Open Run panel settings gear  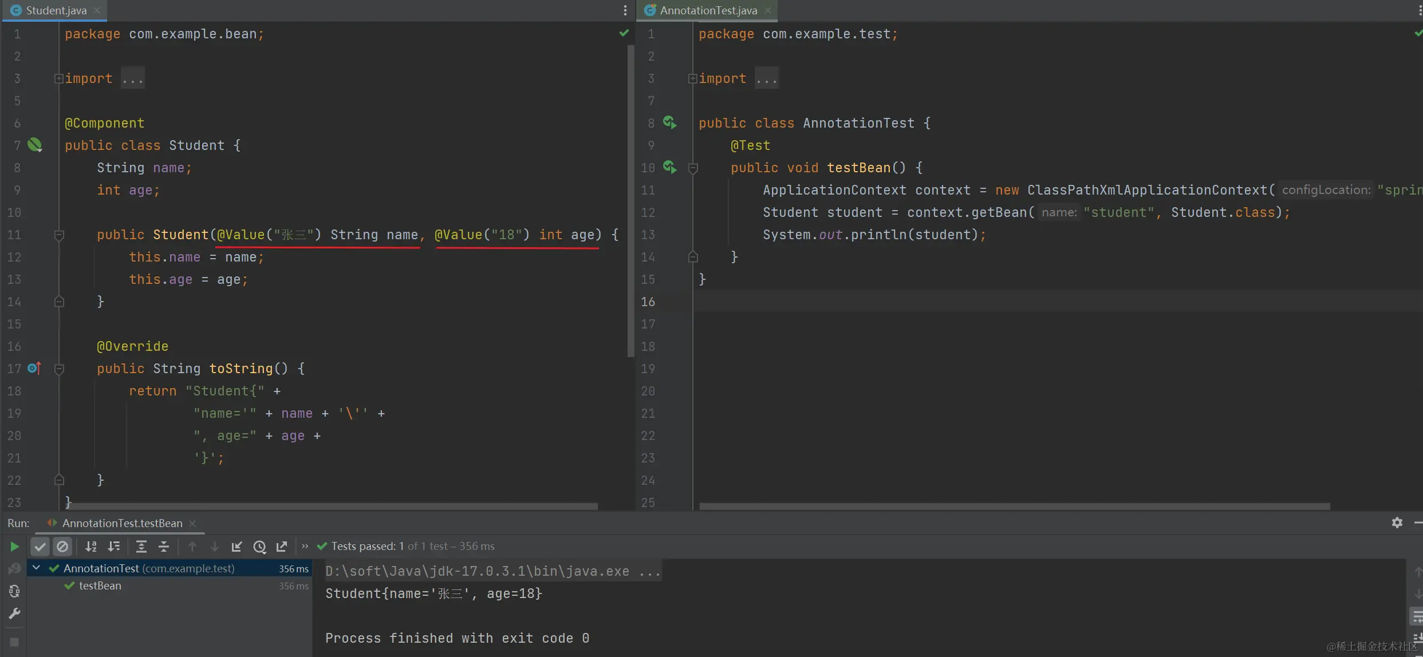1397,523
